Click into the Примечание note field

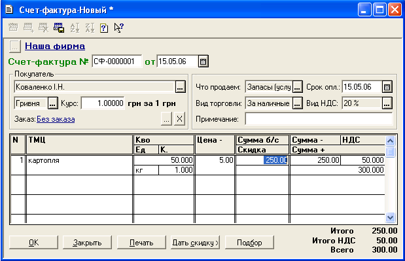(319, 119)
